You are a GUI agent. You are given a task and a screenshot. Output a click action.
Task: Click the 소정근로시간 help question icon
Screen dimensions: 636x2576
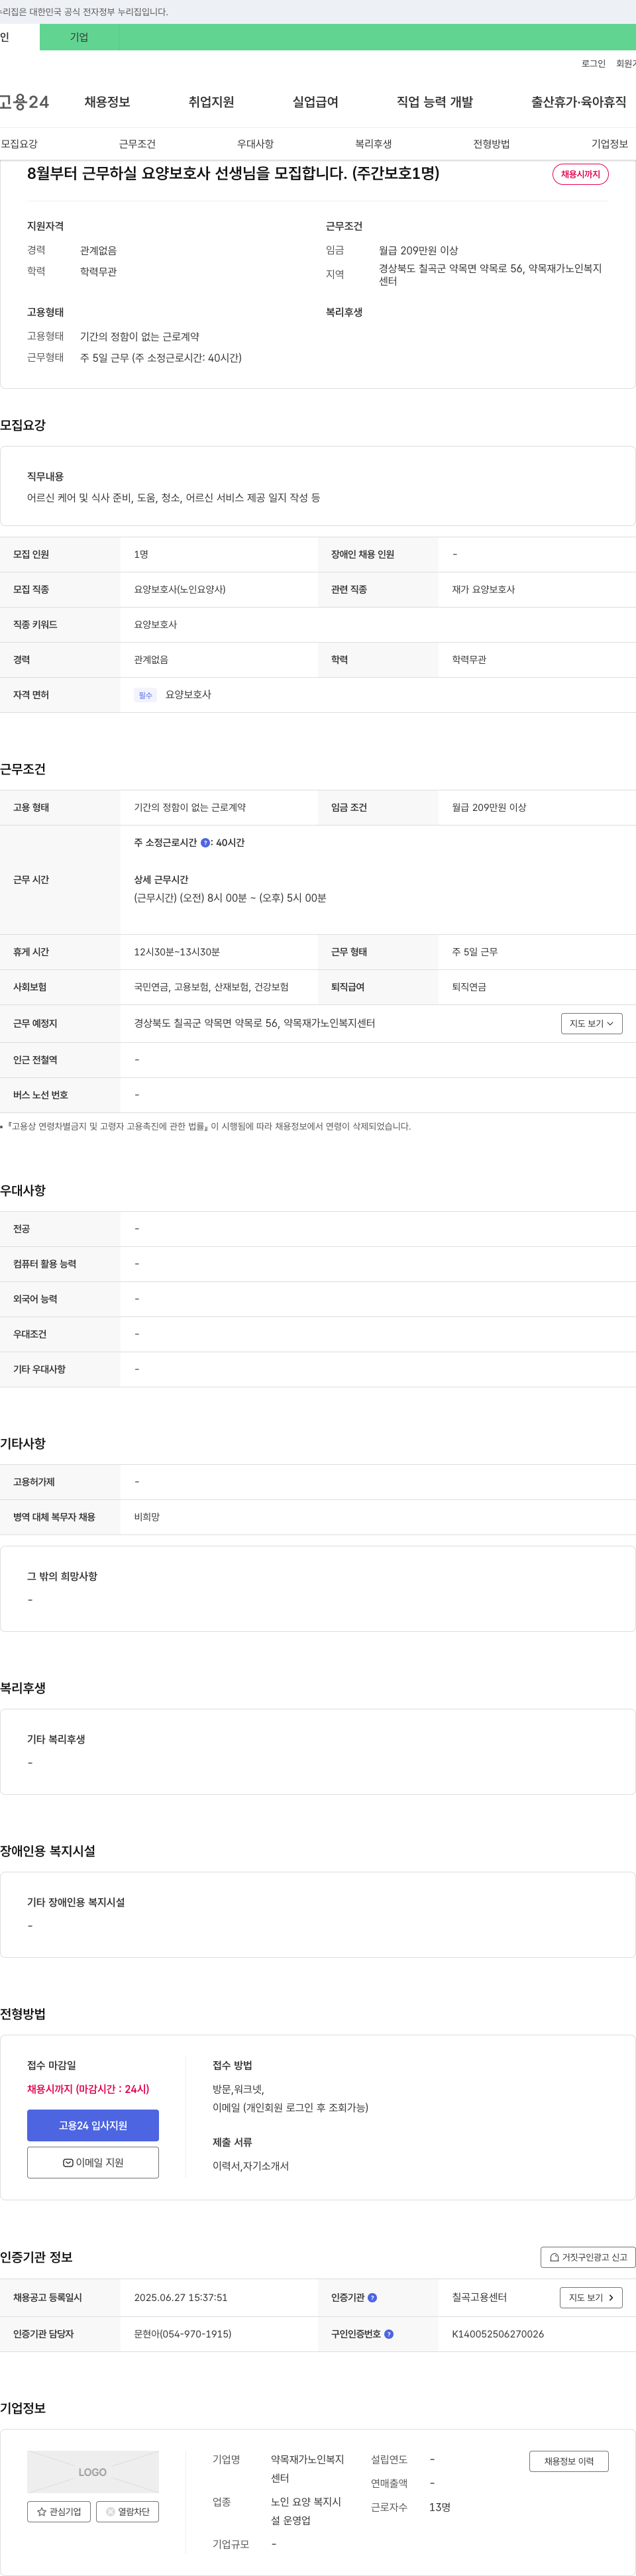tap(205, 843)
